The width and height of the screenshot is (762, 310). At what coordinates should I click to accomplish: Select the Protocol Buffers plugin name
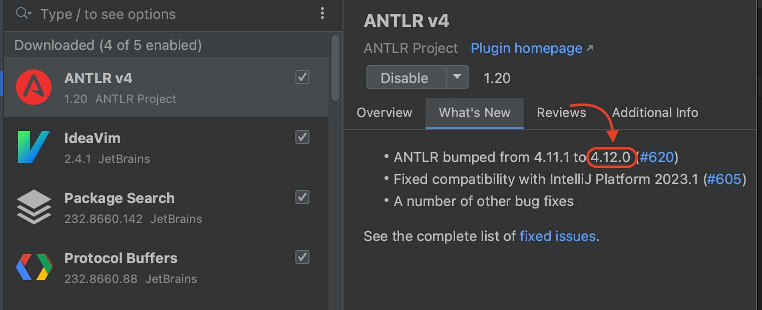(121, 258)
